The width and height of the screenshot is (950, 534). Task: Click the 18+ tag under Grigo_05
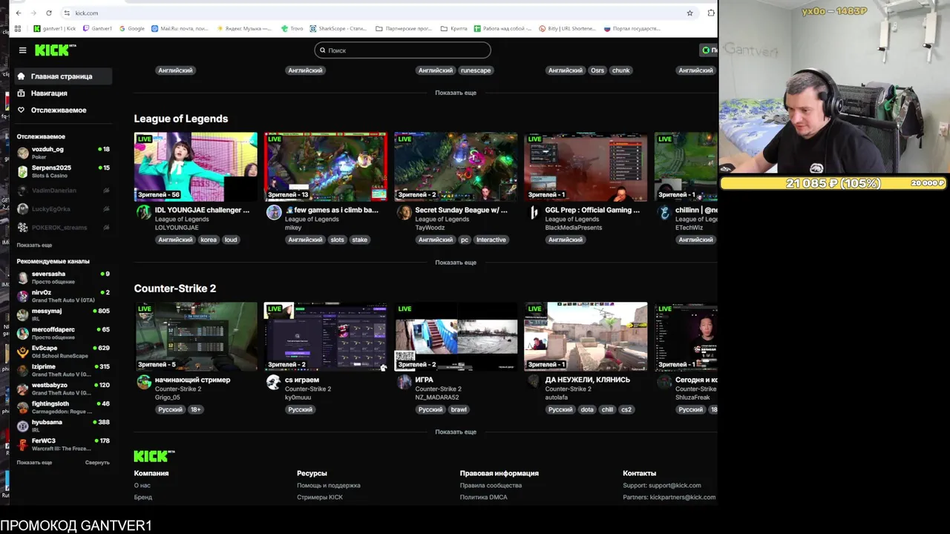click(195, 409)
